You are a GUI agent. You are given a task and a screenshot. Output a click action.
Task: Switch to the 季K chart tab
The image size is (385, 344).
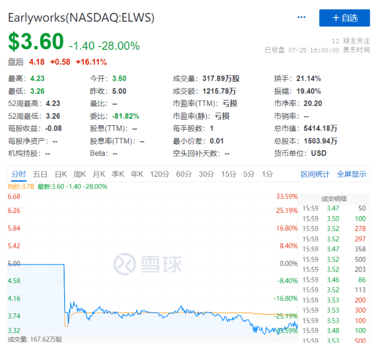click(x=118, y=174)
